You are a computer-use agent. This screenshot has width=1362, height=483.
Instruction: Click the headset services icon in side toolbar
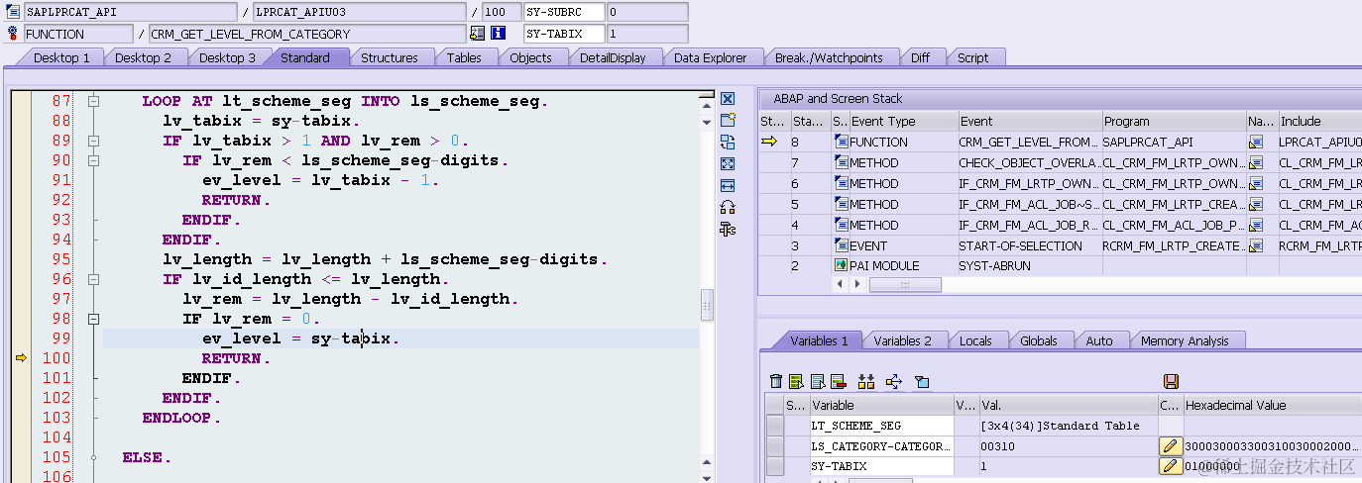coord(728,207)
